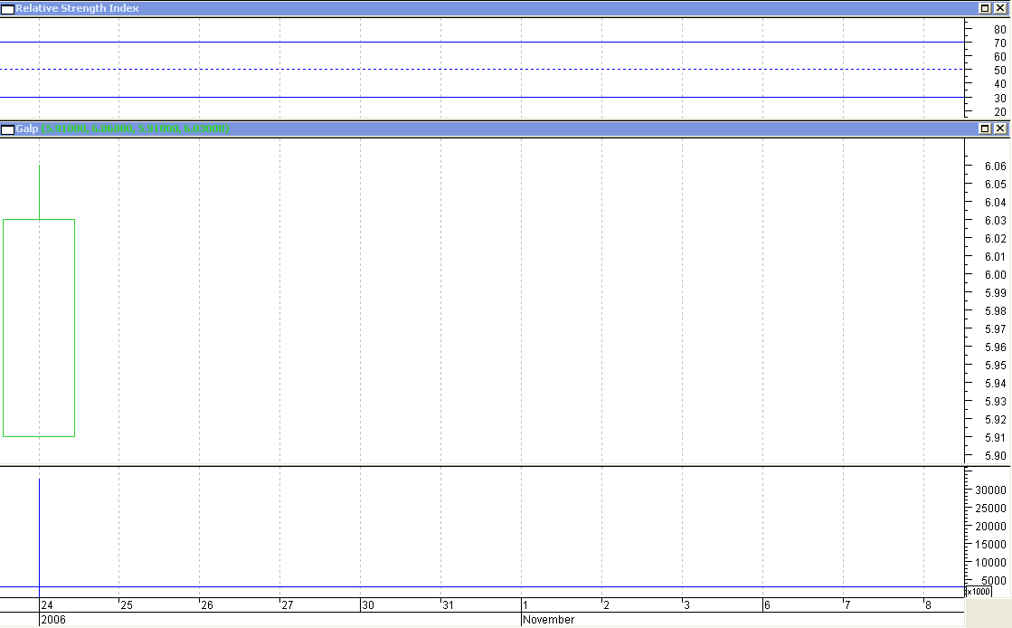1012x628 pixels.
Task: Click the candlestick upper wick near 6.06
Action: pyautogui.click(x=40, y=192)
